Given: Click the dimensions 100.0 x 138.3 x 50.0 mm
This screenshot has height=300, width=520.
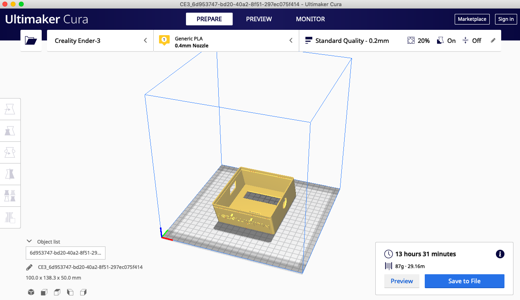Looking at the screenshot, I should pyautogui.click(x=54, y=278).
